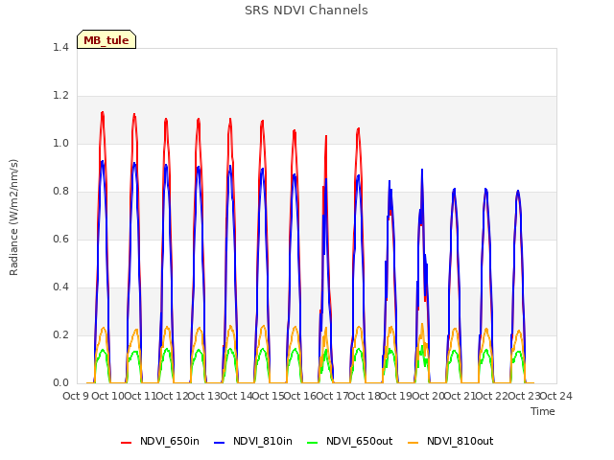The image size is (614, 460).
Task: Click the 1.4 y-axis tick label
Action: click(x=60, y=47)
